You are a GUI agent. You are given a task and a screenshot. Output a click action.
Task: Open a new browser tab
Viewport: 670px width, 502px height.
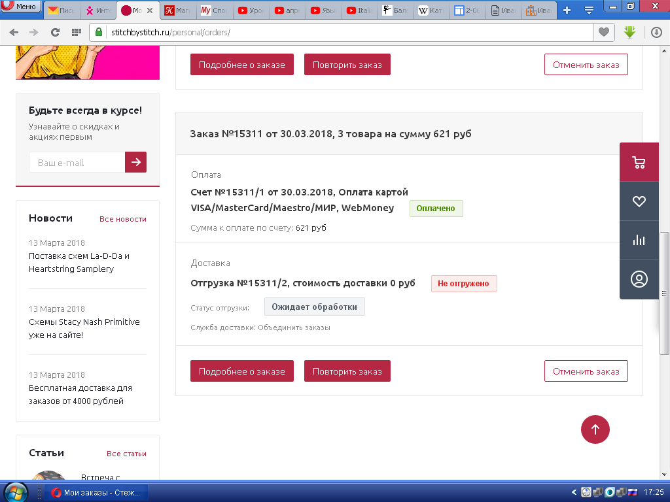(567, 10)
